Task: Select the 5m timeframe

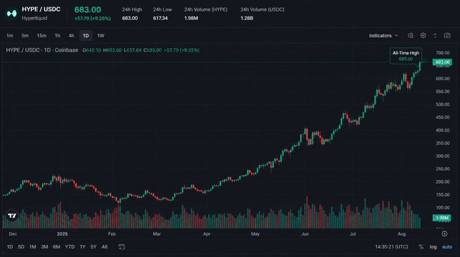Action: click(x=25, y=35)
